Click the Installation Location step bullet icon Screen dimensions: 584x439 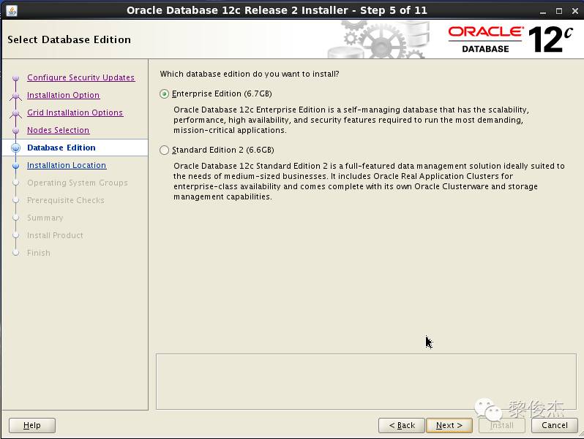point(15,165)
